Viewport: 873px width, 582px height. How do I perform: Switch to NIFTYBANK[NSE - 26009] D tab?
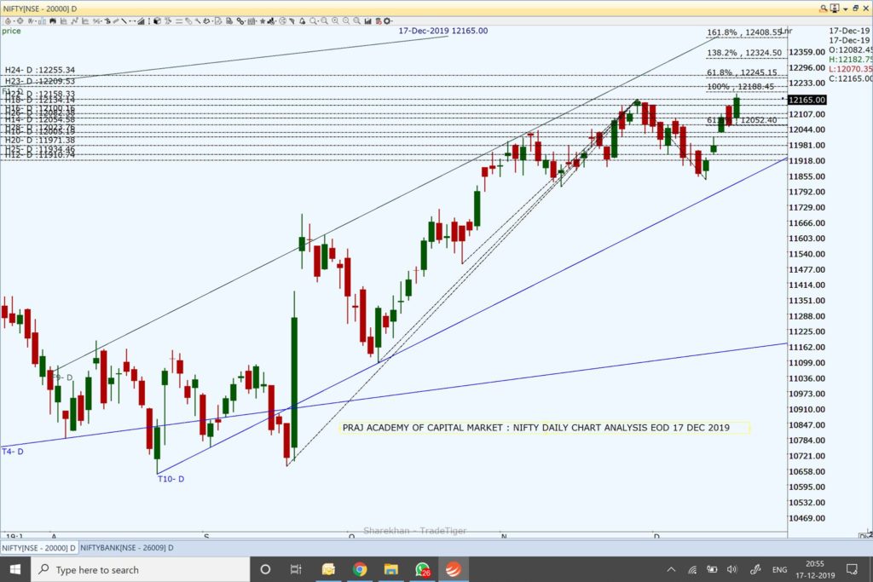[x=127, y=548]
